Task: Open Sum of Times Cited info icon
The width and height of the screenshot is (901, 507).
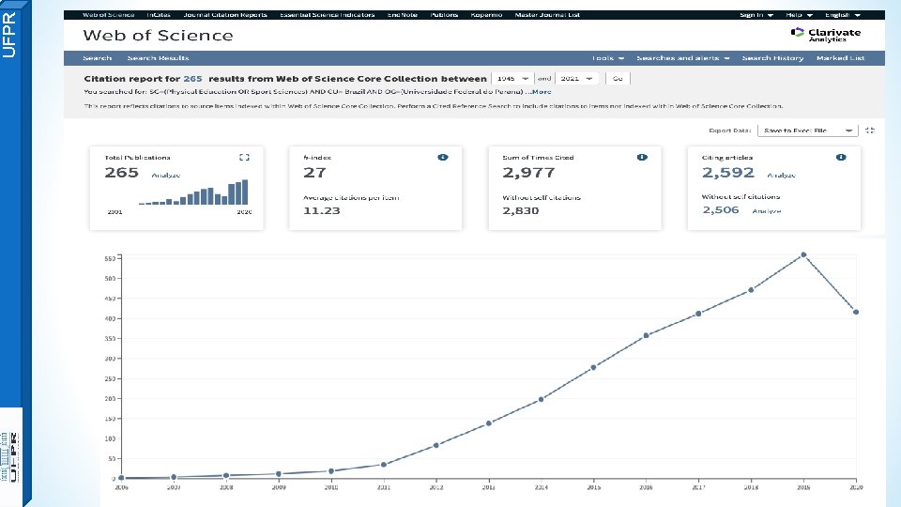Action: coord(642,157)
